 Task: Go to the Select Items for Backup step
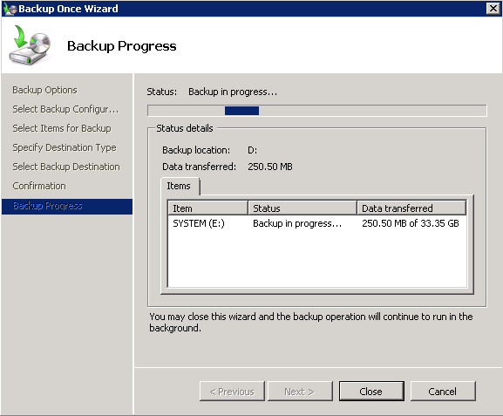(62, 128)
